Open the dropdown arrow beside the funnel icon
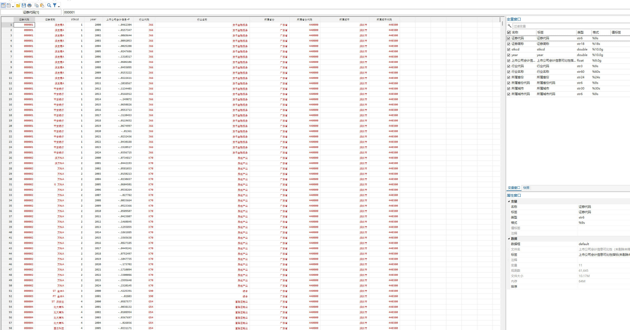 tap(59, 6)
